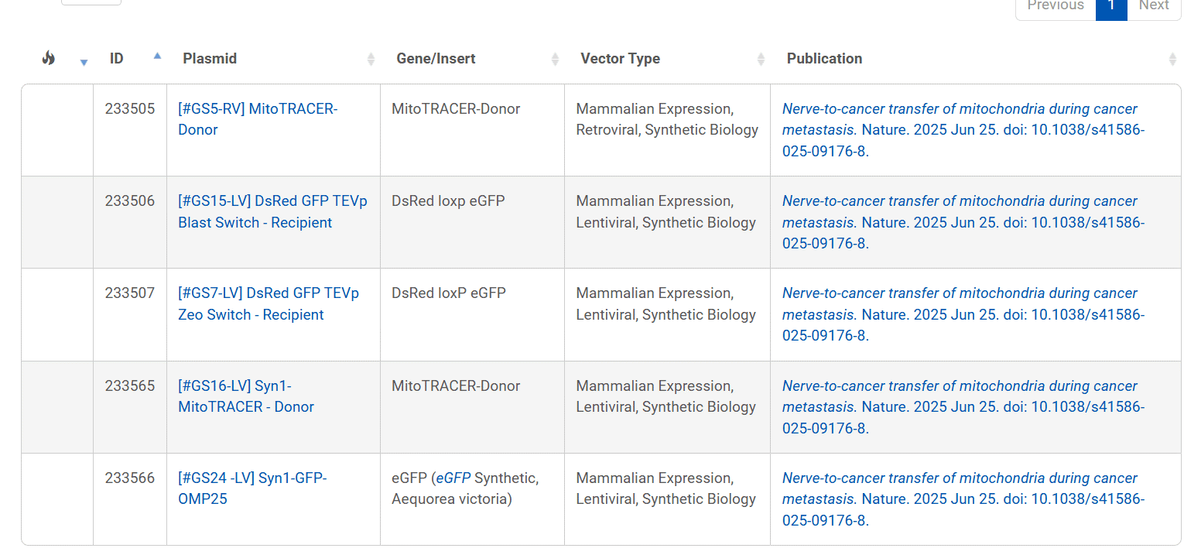This screenshot has width=1184, height=555.
Task: Sort the Gene/Insert column
Action: (555, 59)
